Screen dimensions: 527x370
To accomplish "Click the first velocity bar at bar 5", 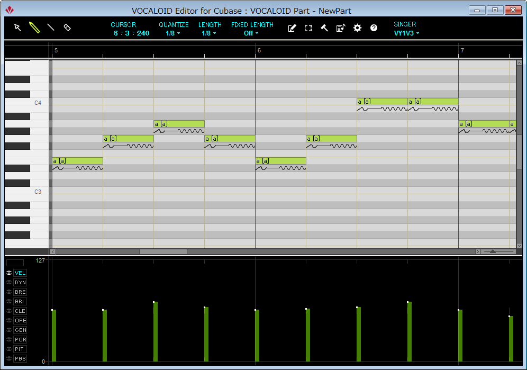I will tap(54, 336).
